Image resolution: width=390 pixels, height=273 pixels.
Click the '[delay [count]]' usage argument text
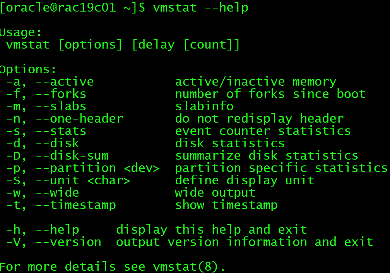[x=186, y=45]
